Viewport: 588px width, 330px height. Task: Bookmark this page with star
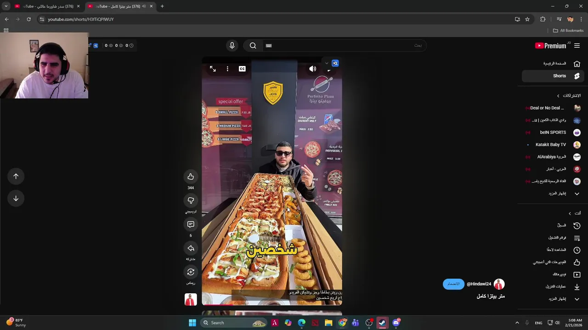527,19
